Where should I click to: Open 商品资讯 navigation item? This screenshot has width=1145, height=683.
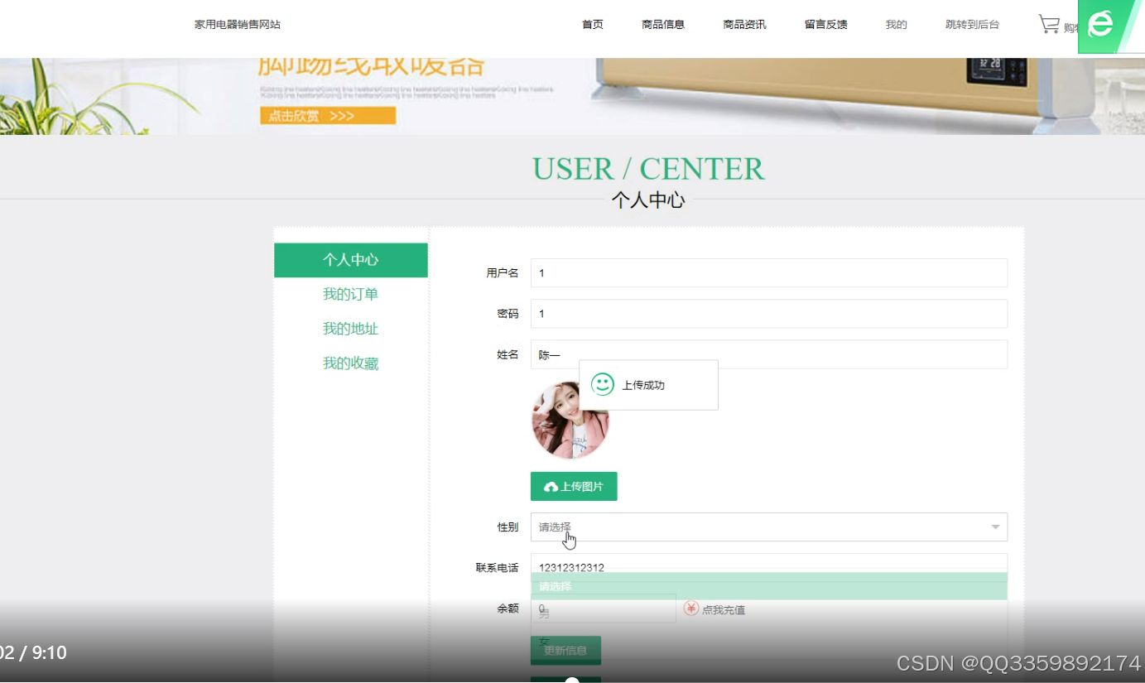coord(744,25)
